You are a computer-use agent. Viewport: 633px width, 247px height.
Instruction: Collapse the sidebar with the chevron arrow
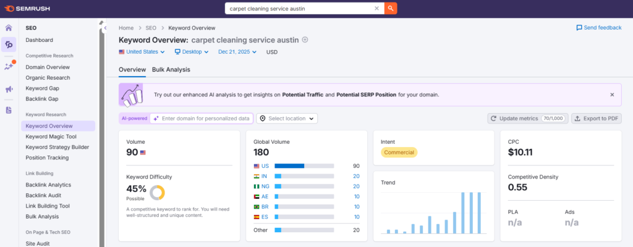(x=105, y=28)
